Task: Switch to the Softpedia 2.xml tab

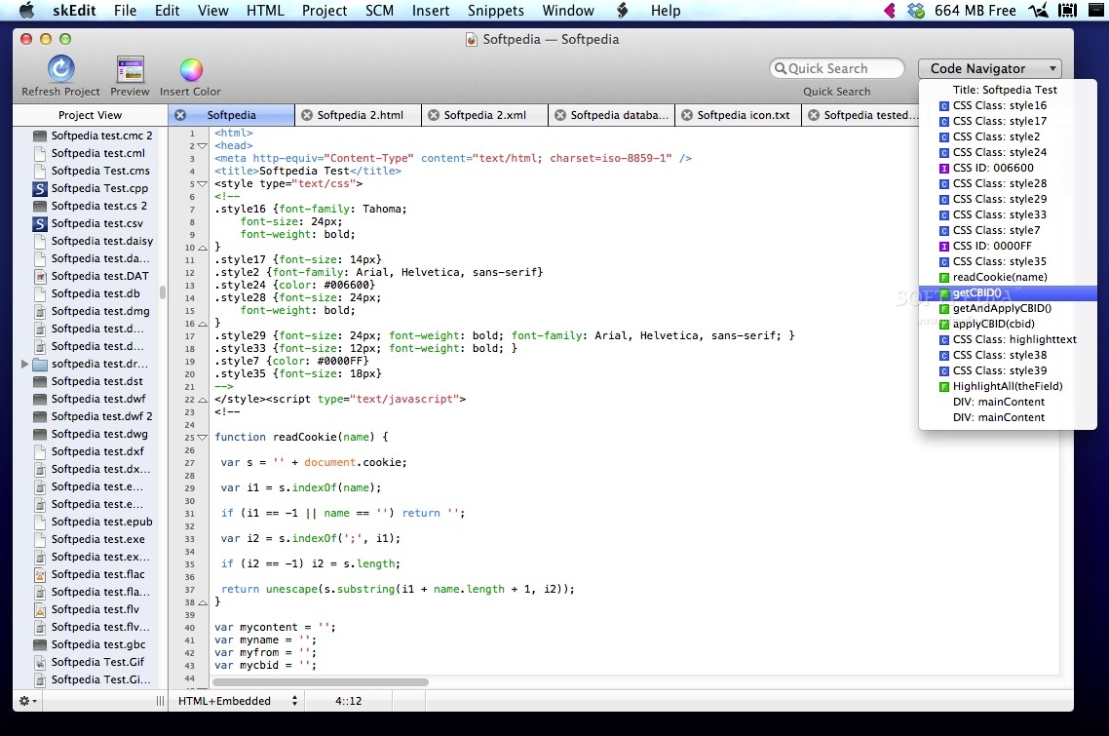Action: tap(485, 115)
